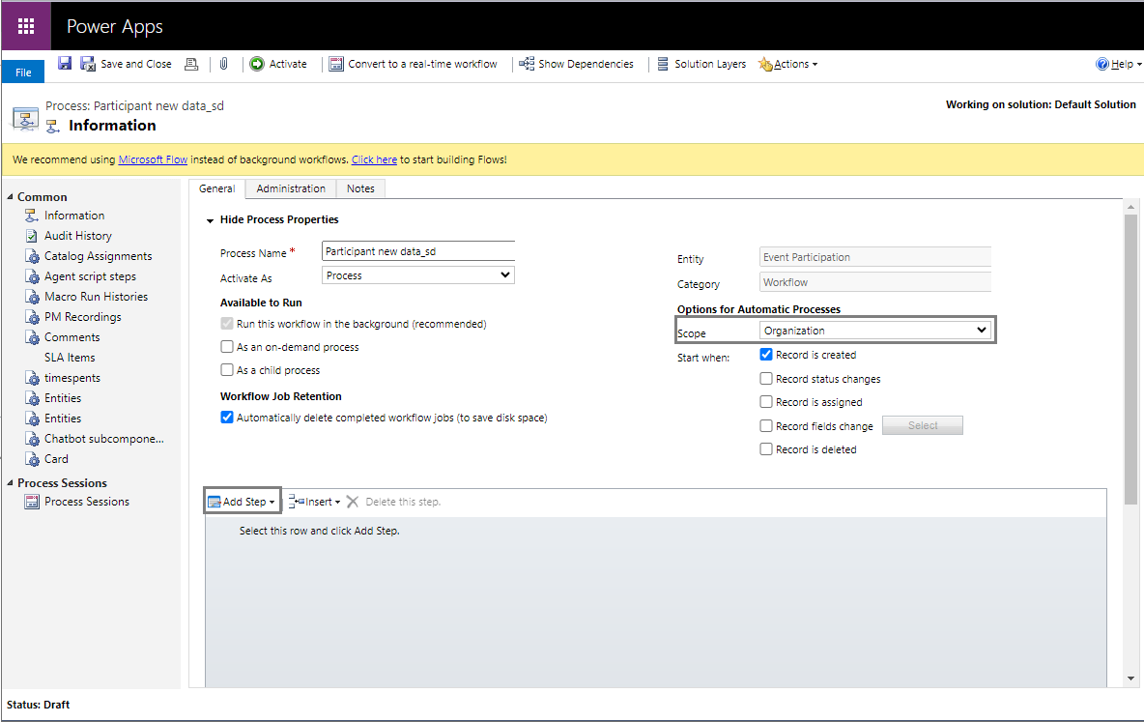The image size is (1144, 722).
Task: Click the Category field Workflow
Action: point(874,282)
